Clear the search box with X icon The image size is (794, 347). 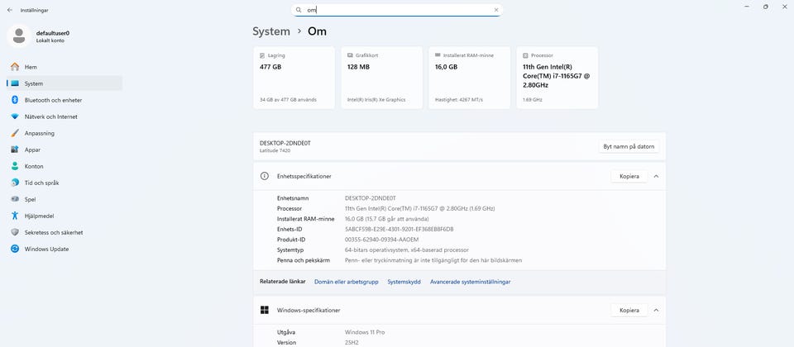[x=496, y=10]
